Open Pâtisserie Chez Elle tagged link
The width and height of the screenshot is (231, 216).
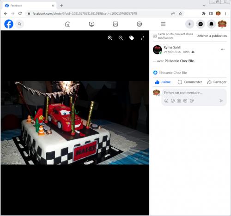(x=180, y=61)
